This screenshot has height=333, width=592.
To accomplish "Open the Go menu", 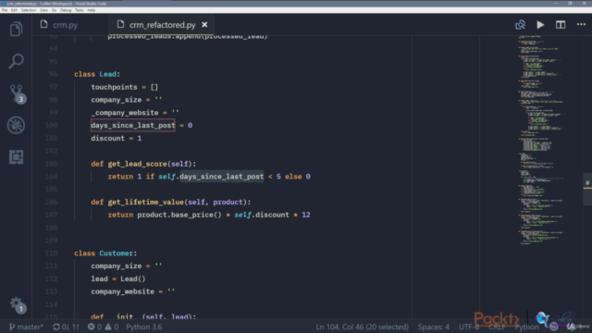I will pyautogui.click(x=55, y=10).
